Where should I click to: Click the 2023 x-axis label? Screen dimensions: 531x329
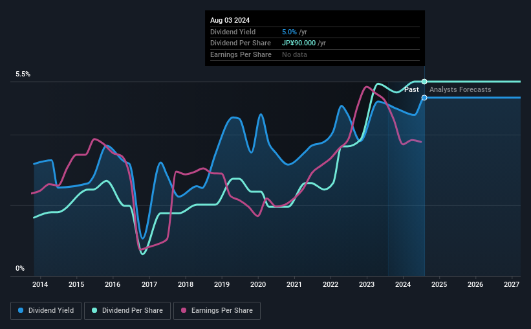tap(367, 284)
